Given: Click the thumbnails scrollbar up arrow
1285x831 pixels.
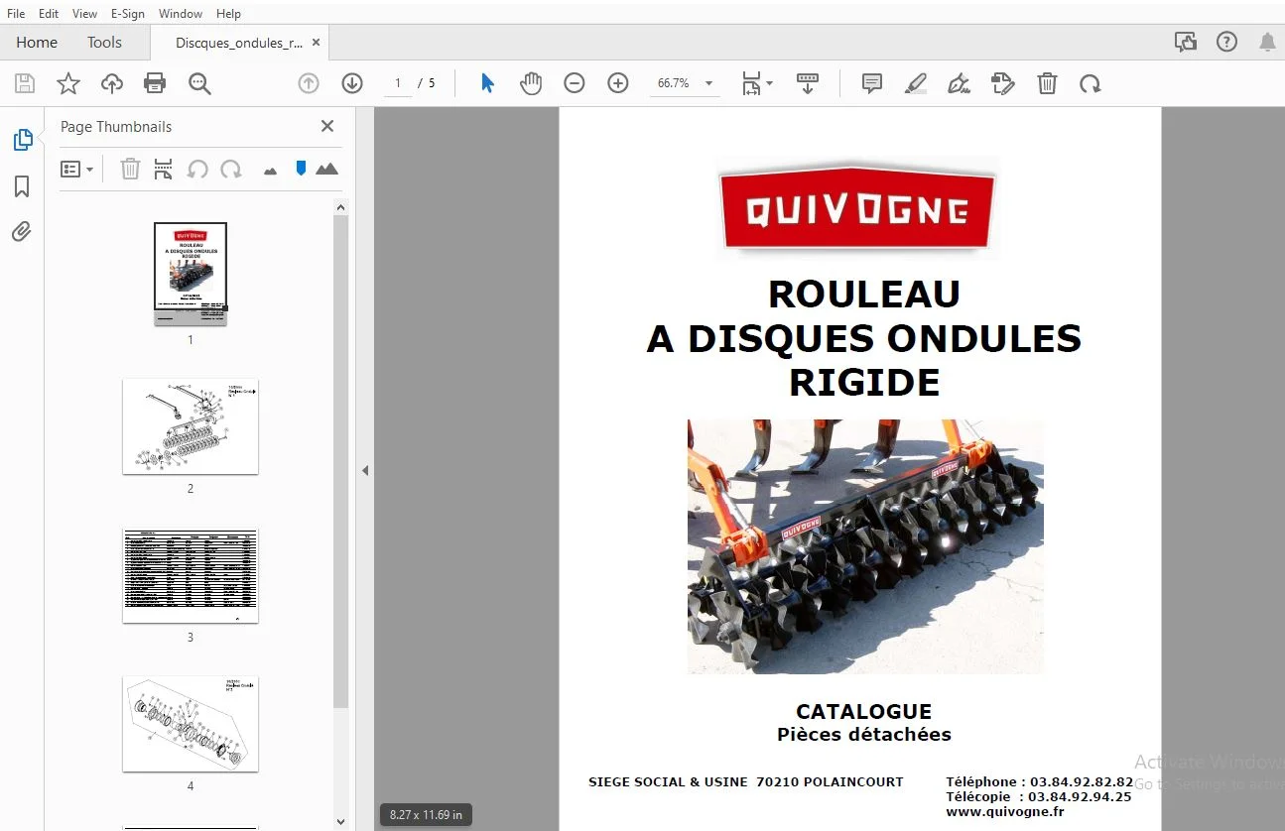Looking at the screenshot, I should (340, 207).
